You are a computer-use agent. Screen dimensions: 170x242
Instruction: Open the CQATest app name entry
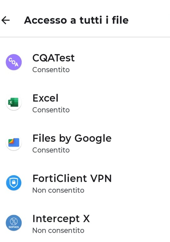pyautogui.click(x=53, y=58)
